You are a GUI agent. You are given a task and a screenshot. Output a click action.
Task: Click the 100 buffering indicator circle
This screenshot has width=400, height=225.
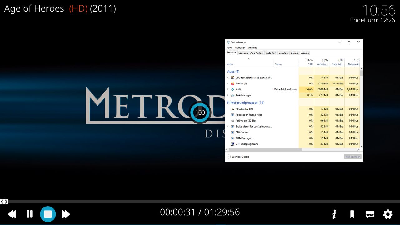pyautogui.click(x=200, y=113)
